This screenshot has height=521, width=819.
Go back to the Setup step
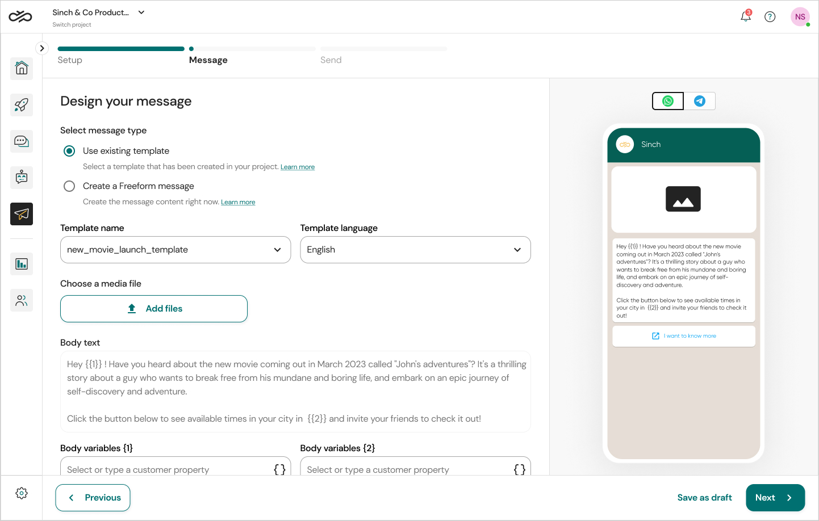click(70, 60)
